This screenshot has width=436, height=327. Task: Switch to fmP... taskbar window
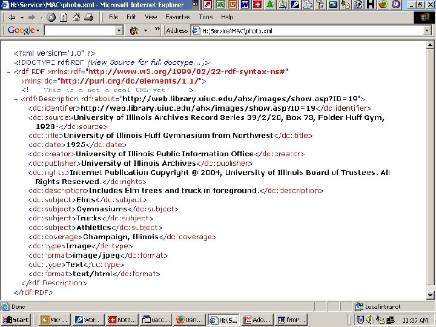click(x=292, y=320)
